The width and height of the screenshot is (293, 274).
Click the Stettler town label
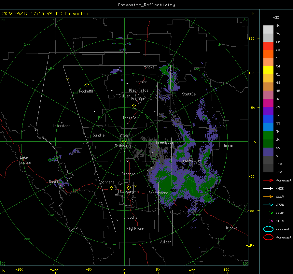(x=190, y=94)
